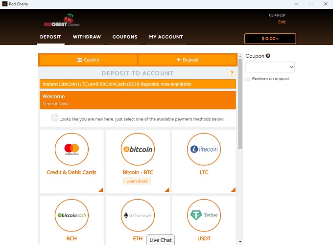Pick the Litecoin LTC payment icon
This screenshot has width=333, height=250.
(x=204, y=149)
